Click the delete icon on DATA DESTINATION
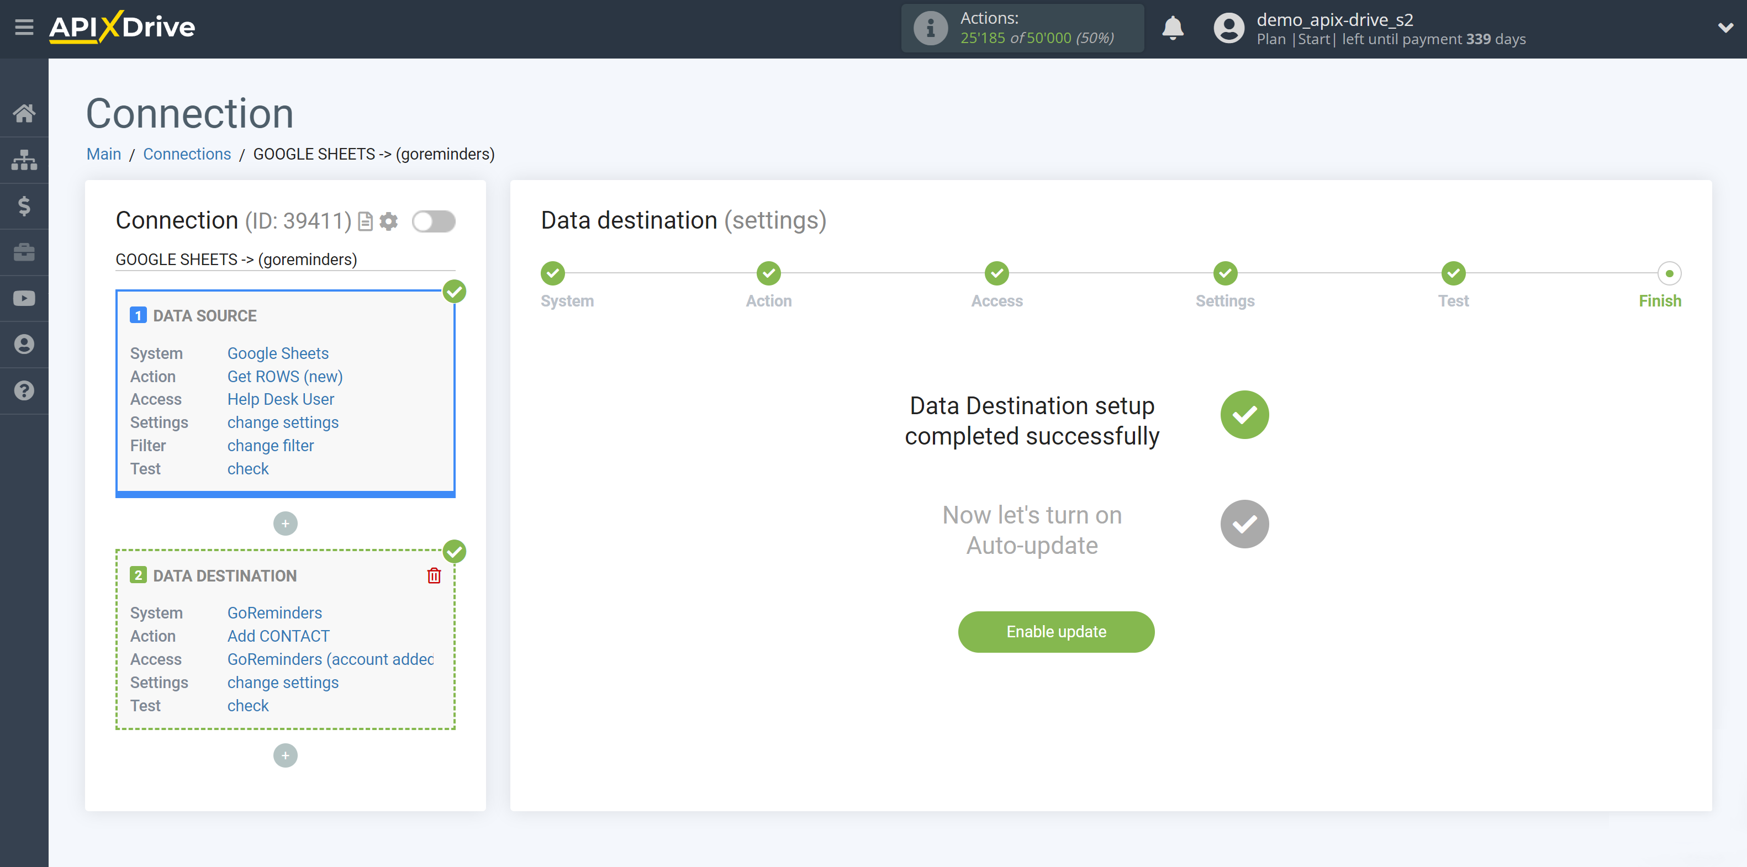 [432, 576]
